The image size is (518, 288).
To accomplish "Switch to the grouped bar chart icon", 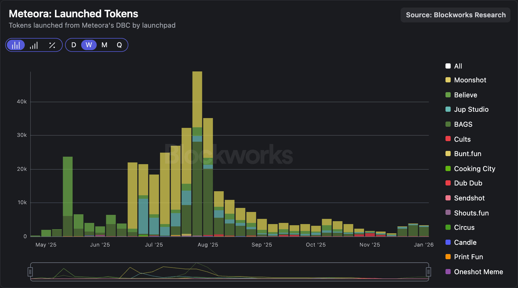I will 34,45.
